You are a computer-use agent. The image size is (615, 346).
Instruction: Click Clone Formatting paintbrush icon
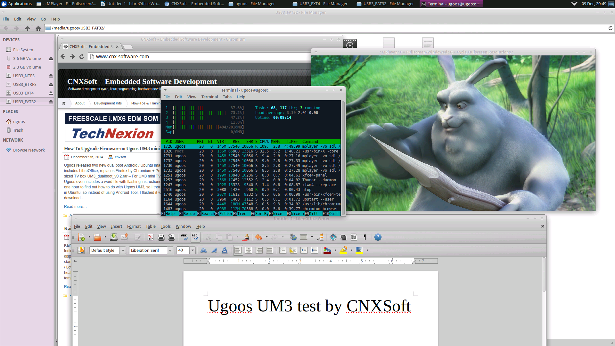(x=246, y=237)
